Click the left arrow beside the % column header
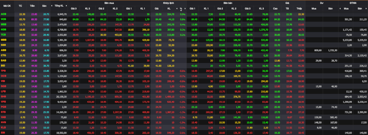Viewport: 368px width, 135px height. pos(177,9)
